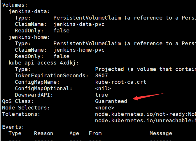Select the jenkins-data-pvc claim name
Image resolution: width=196 pixels, height=141 pixels.
click(79, 24)
